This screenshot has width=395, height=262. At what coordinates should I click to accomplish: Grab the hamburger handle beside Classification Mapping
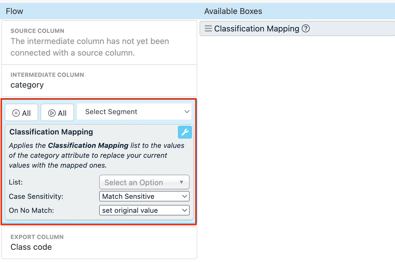[x=208, y=29]
